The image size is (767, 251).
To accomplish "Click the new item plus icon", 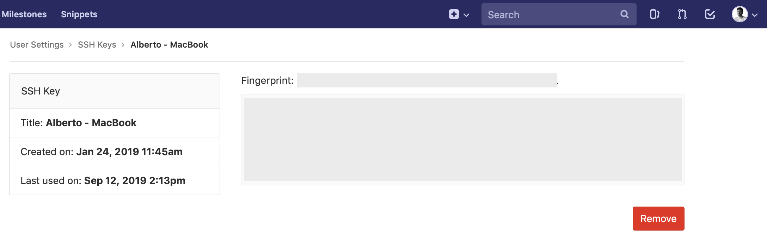I will [454, 14].
